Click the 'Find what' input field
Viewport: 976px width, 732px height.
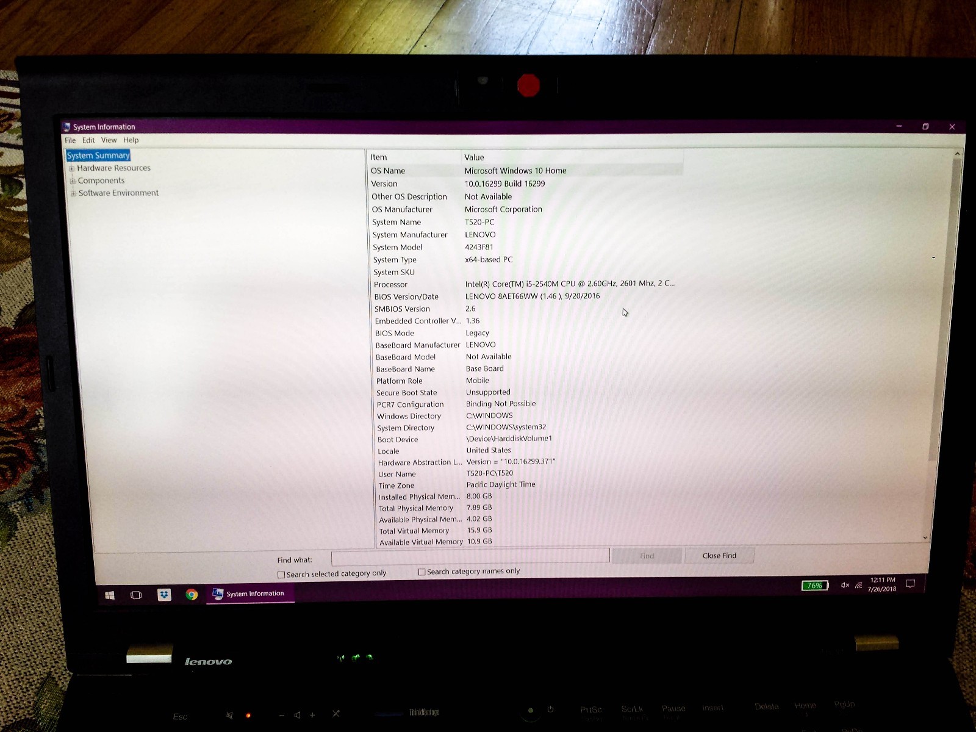[x=470, y=556]
